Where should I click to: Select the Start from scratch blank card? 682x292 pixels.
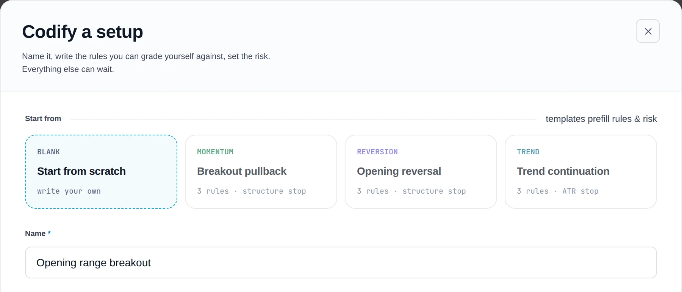click(x=101, y=172)
